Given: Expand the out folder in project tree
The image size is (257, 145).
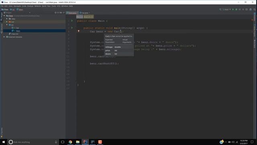Looking at the screenshot, I should 7,22.
